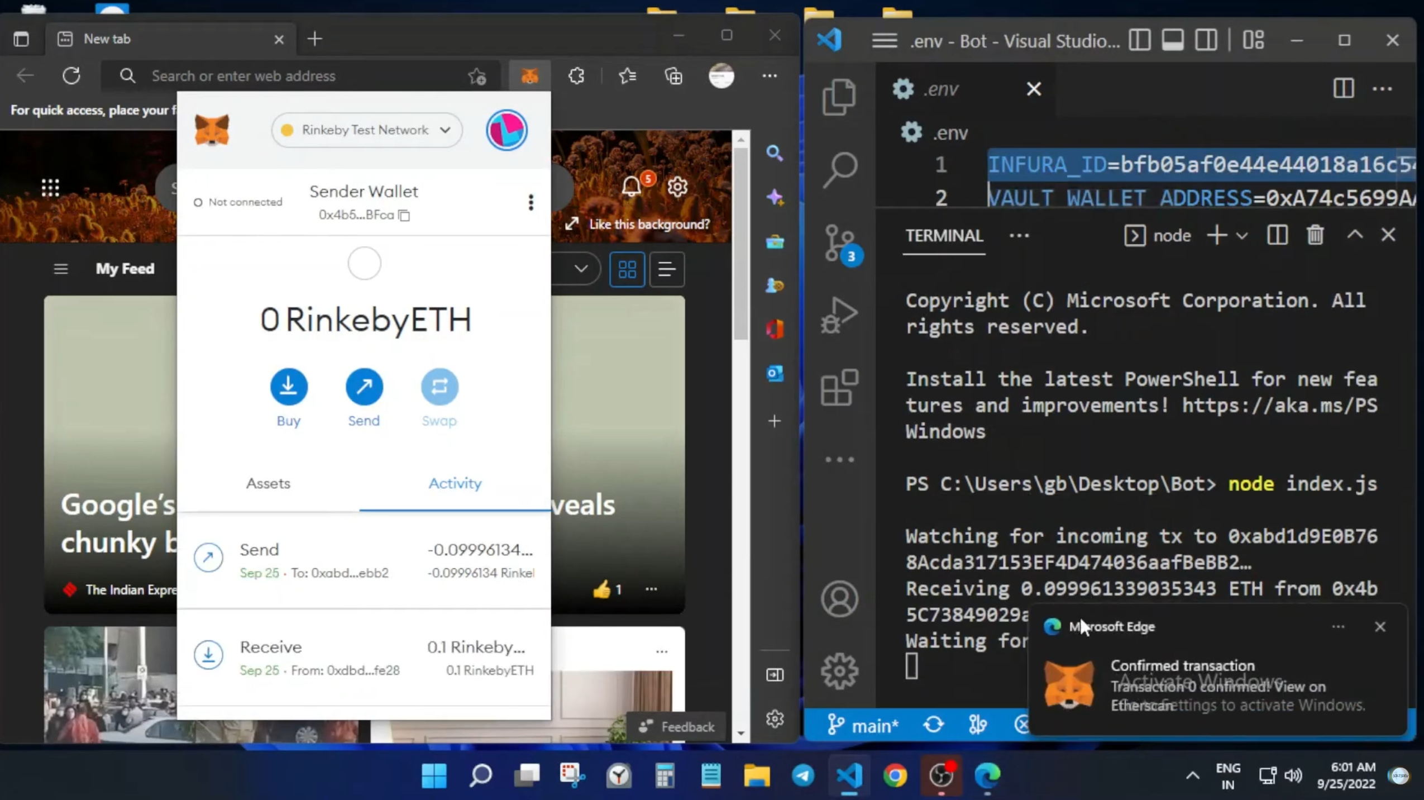The image size is (1424, 800).
Task: Open VS Code Run and Debug
Action: click(x=839, y=315)
